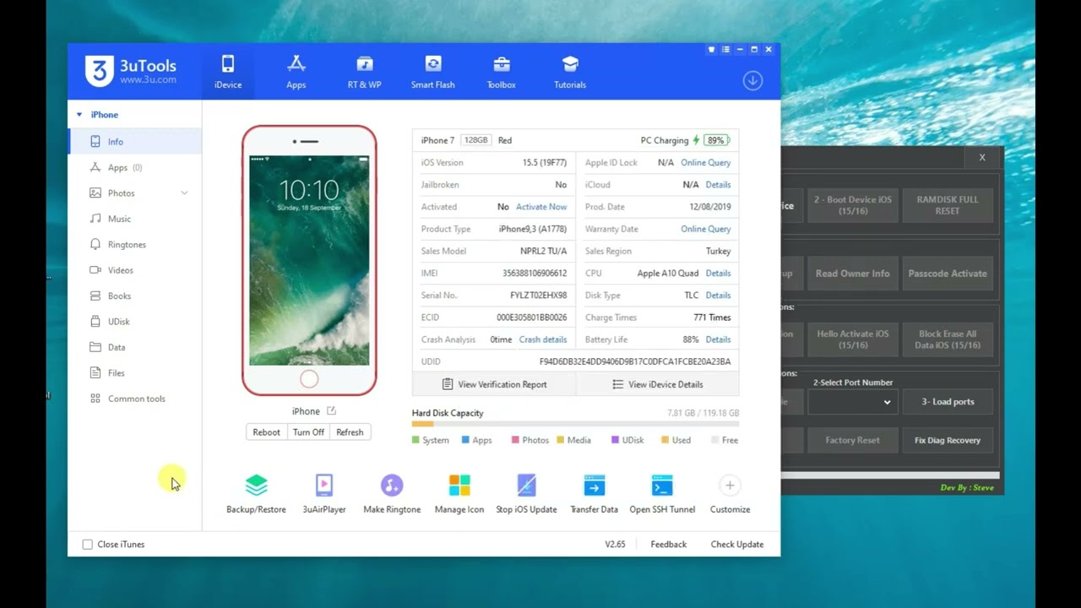Click View Verification Report button
This screenshot has height=608, width=1081.
tap(494, 384)
